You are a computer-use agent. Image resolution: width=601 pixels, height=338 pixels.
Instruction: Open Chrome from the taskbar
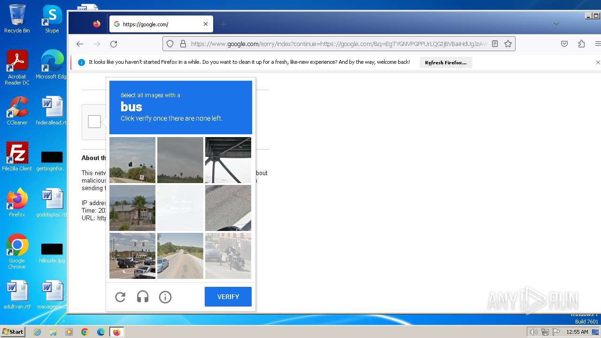click(85, 332)
